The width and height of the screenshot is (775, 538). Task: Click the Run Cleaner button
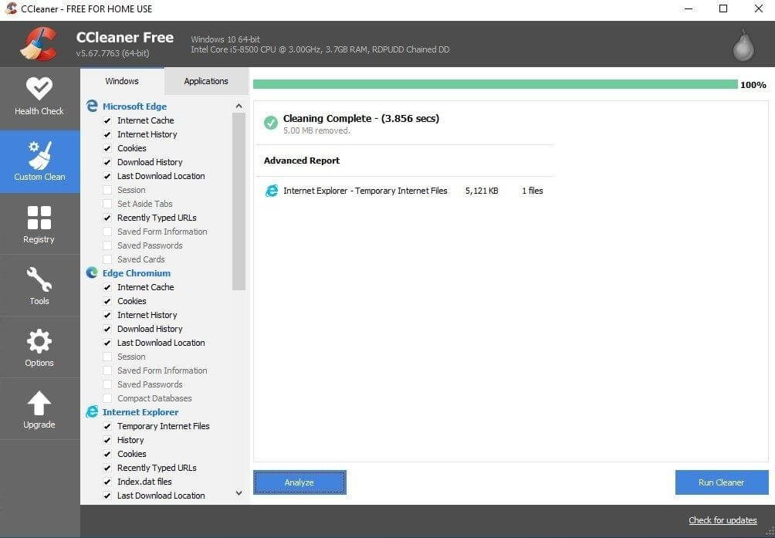click(x=721, y=482)
